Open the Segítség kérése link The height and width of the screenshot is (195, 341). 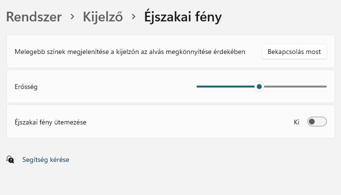pos(46,160)
